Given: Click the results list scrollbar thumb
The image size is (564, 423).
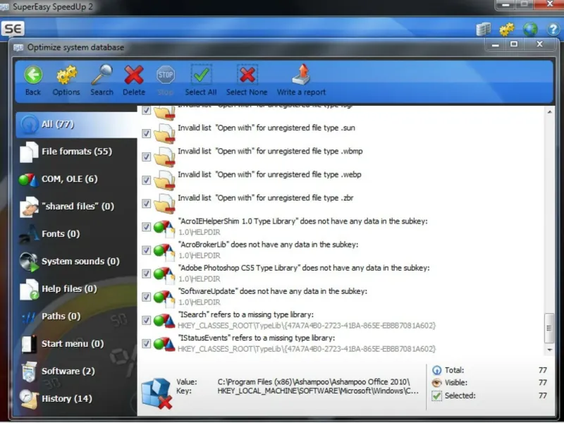Looking at the screenshot, I should [x=549, y=328].
